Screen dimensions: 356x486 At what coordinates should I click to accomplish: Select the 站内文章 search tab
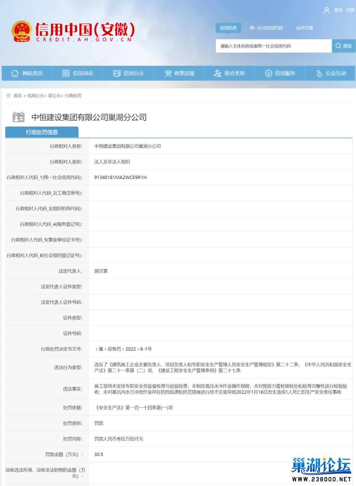[305, 28]
